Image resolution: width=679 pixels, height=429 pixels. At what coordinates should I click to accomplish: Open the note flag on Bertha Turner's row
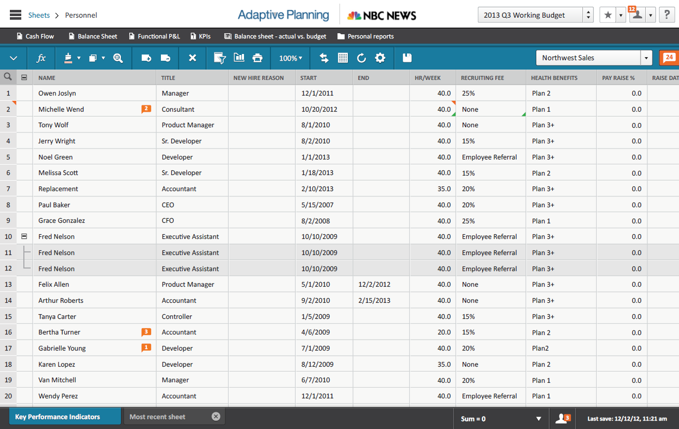(x=146, y=332)
